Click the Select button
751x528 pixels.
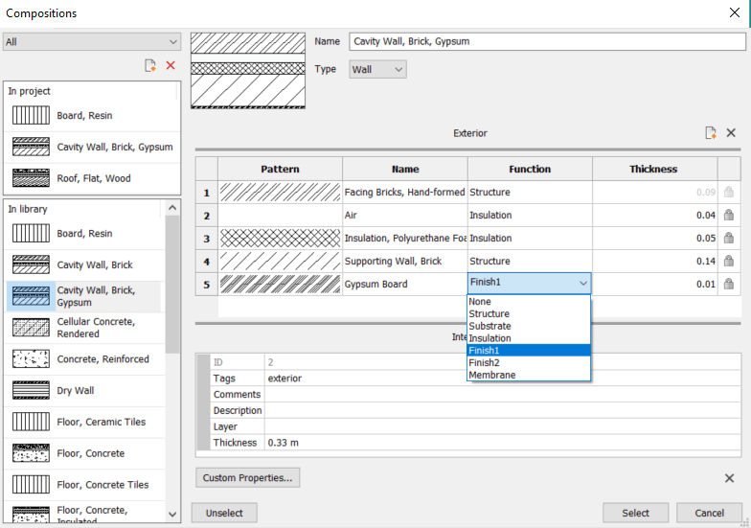(x=636, y=513)
